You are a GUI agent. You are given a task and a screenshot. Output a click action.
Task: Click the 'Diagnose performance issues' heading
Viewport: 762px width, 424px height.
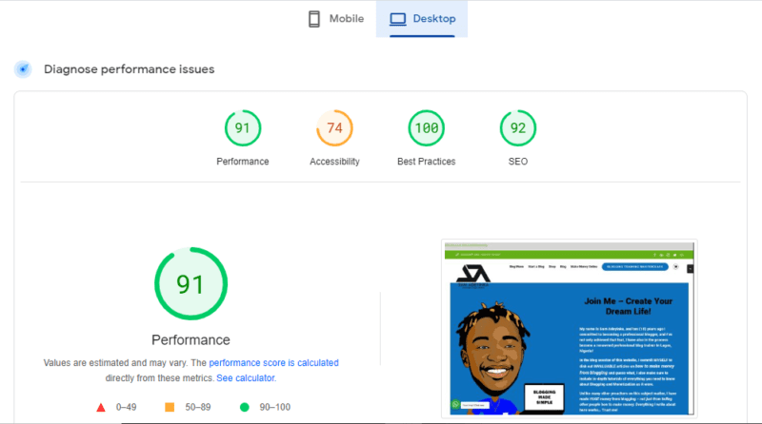pyautogui.click(x=130, y=69)
